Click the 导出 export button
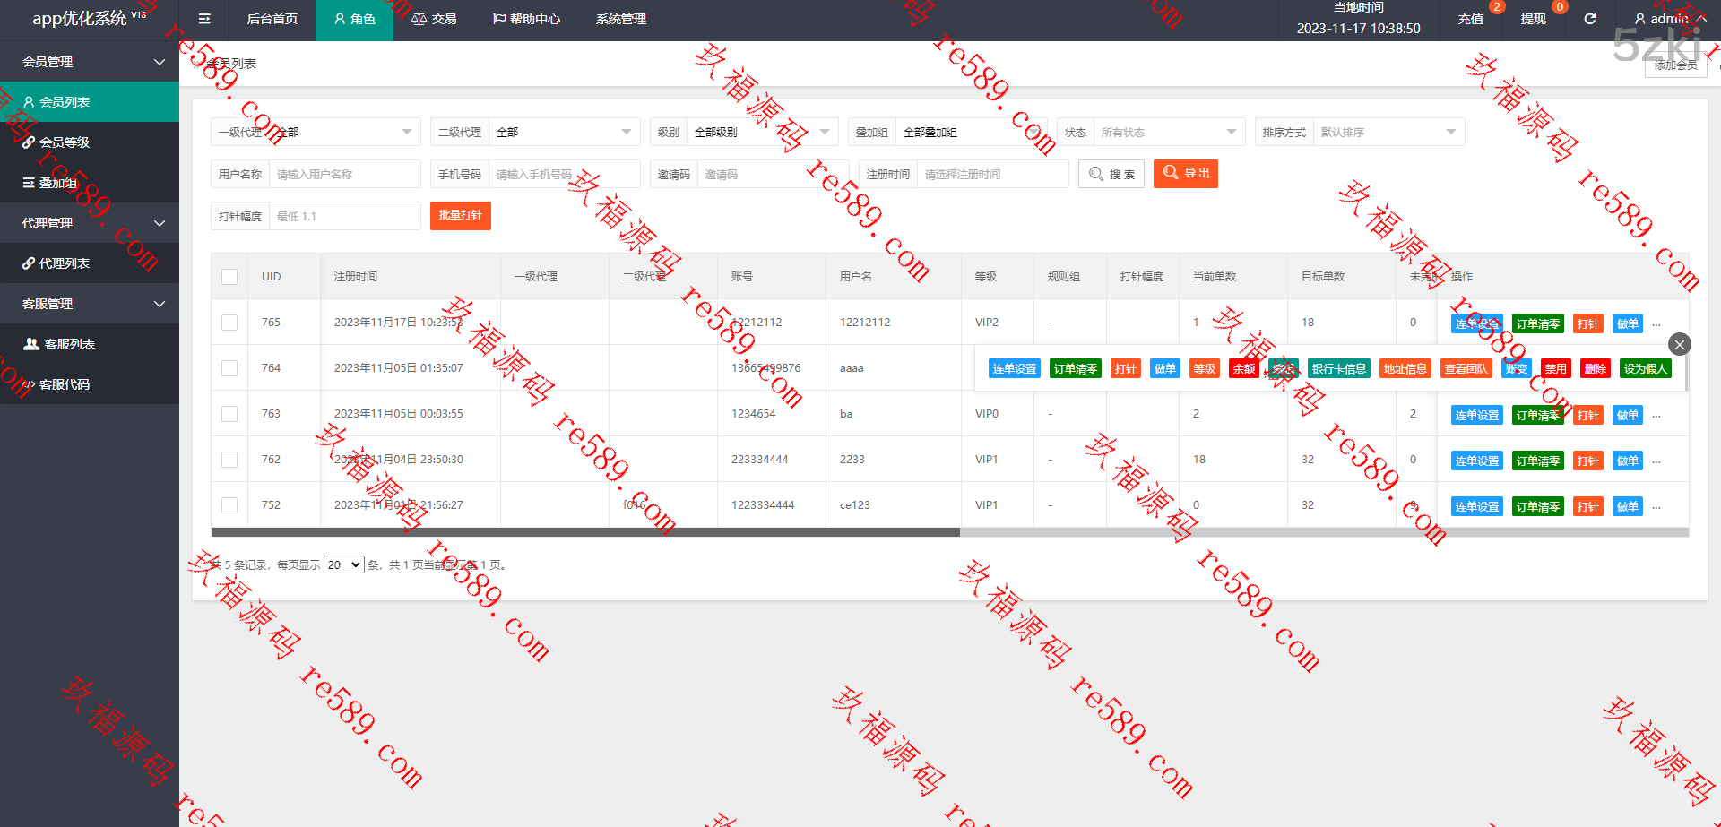 point(1185,174)
